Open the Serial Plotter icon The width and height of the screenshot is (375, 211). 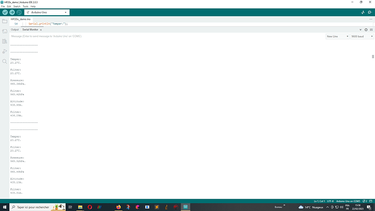coord(363,13)
